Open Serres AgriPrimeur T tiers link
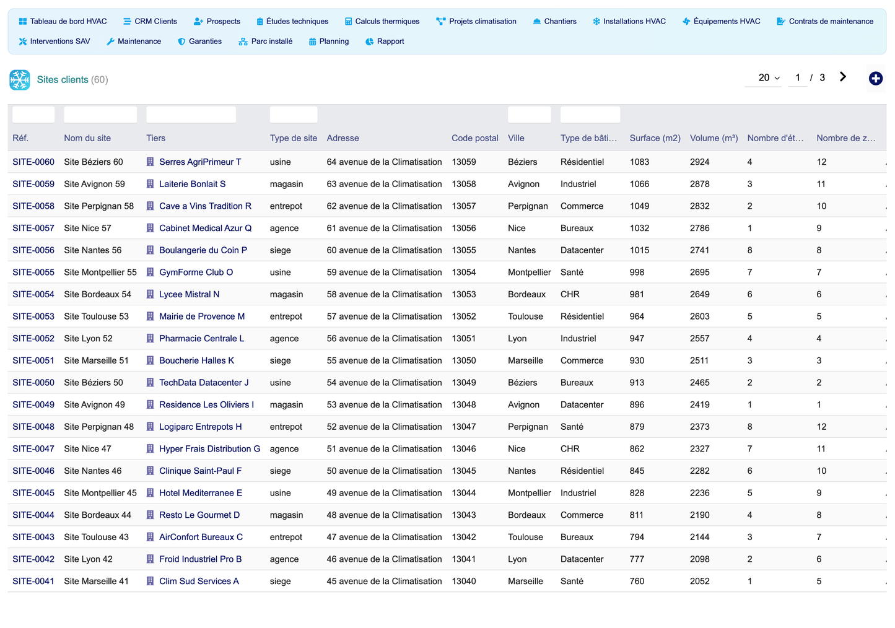This screenshot has height=628, width=895. (x=200, y=162)
